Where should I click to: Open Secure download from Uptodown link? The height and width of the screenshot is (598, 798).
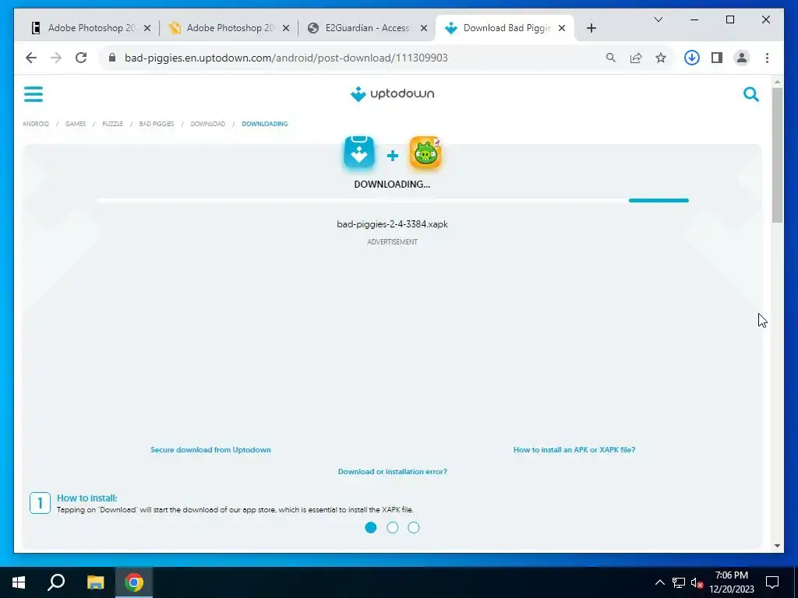click(210, 449)
